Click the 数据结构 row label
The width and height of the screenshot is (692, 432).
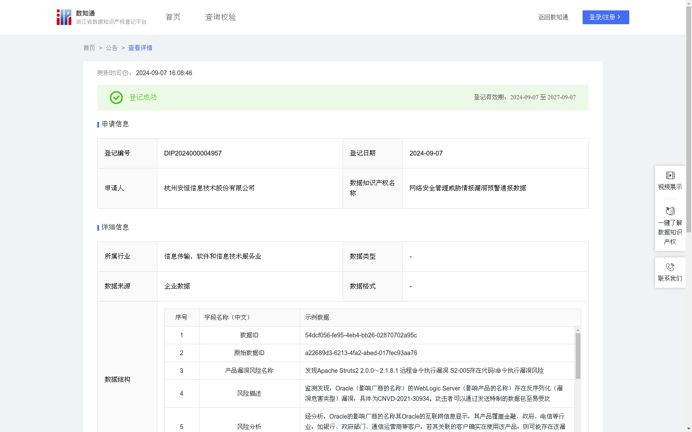coord(117,380)
